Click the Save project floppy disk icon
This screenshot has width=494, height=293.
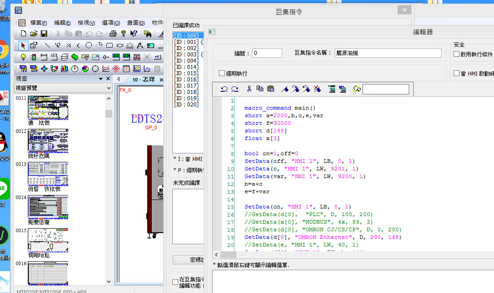tap(44, 34)
